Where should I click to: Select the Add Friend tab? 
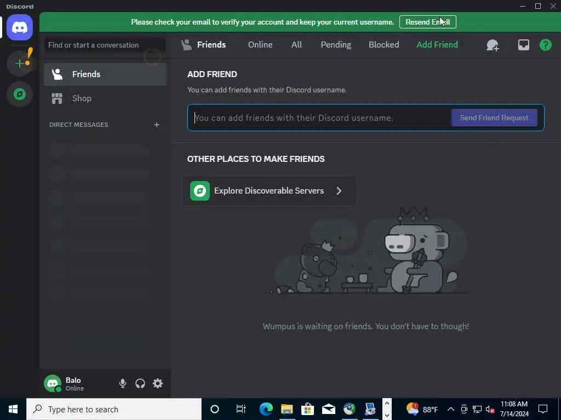coord(437,45)
